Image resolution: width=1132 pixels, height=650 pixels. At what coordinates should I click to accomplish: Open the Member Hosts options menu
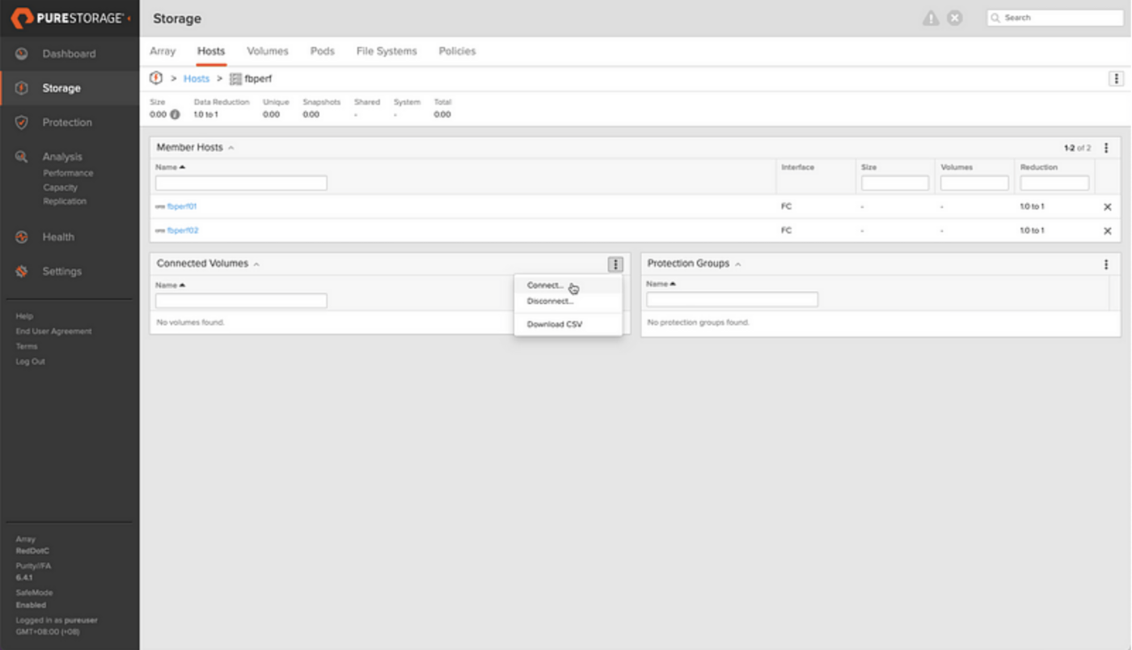pos(1106,148)
